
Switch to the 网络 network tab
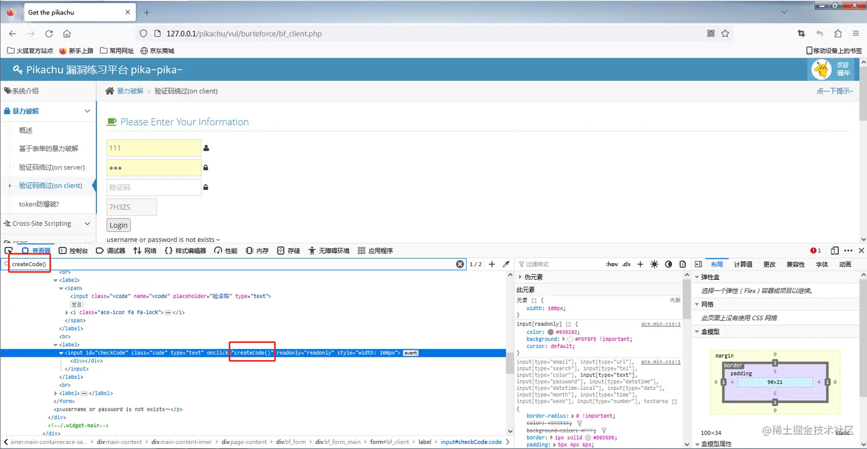coord(145,251)
